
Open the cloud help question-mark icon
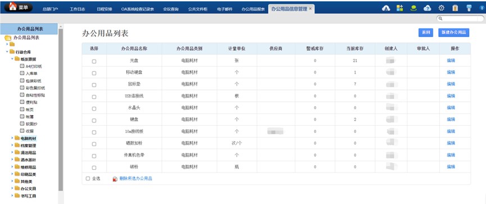point(428,8)
